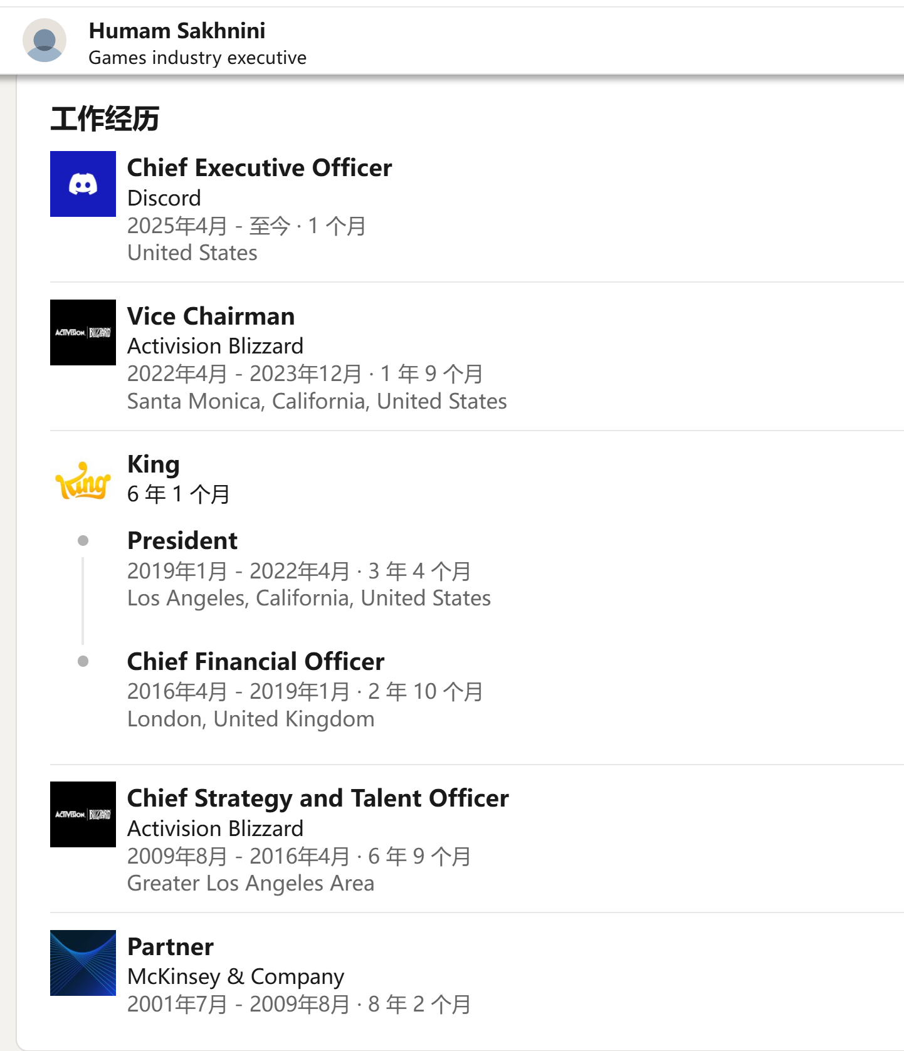Click Chief Strategy and Talent Officer title

pyautogui.click(x=318, y=798)
